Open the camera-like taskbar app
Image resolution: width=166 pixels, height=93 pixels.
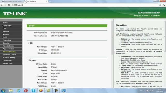[x=56, y=91]
